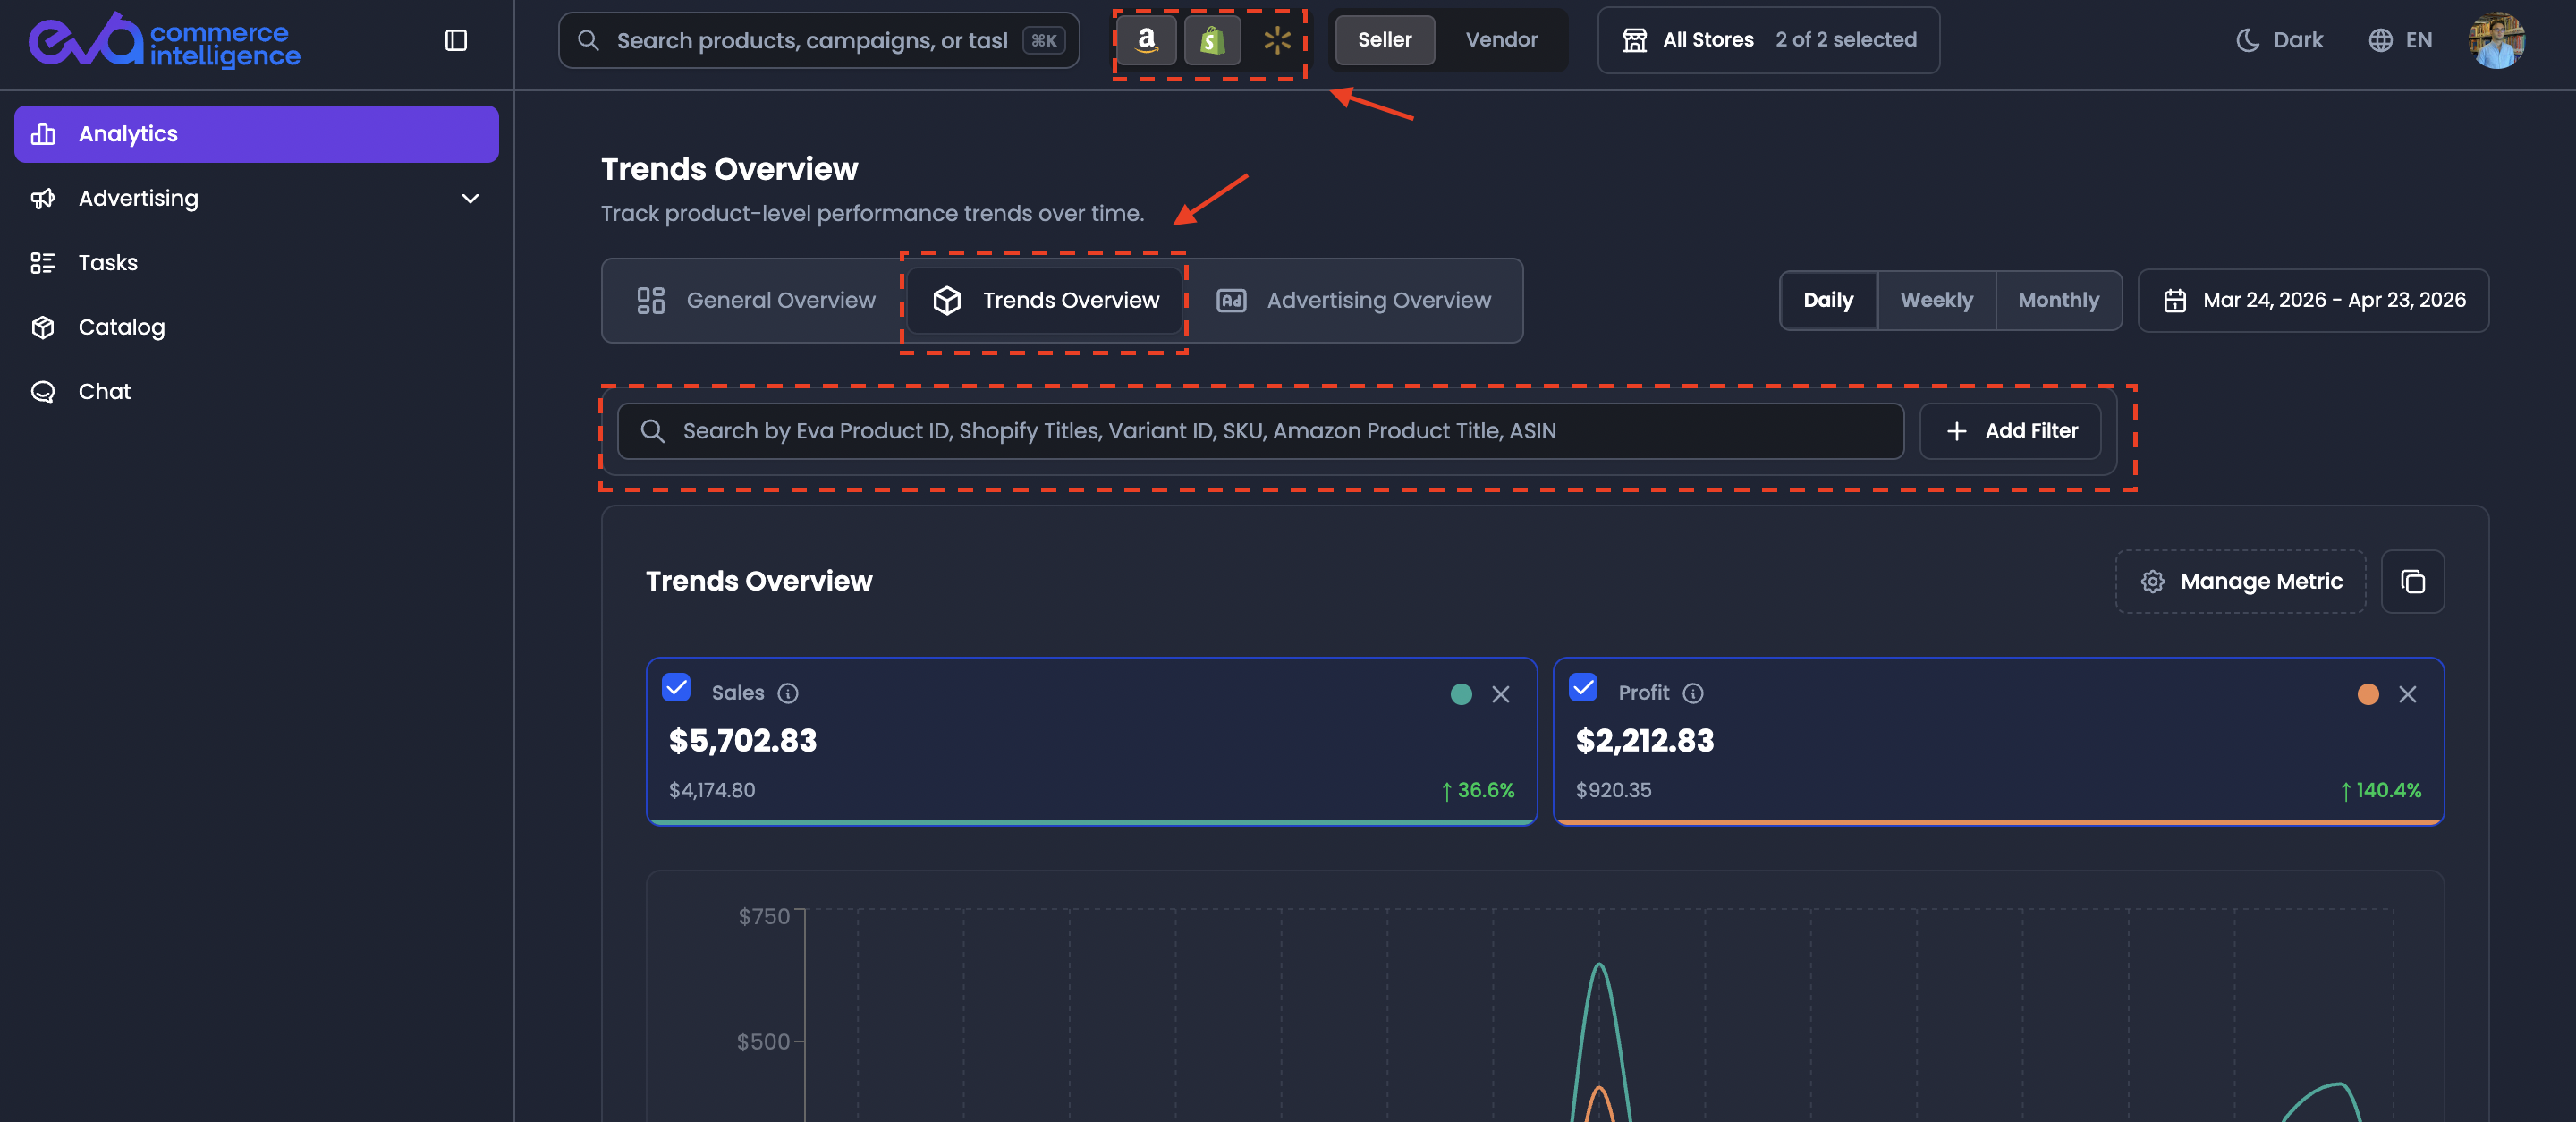This screenshot has height=1122, width=2576.
Task: Click the Advertising megaphone icon
Action: pos(43,198)
